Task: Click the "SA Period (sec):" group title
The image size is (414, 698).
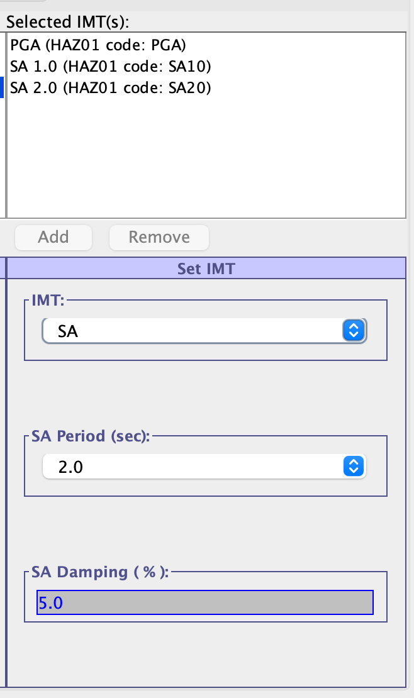Action: pyautogui.click(x=91, y=437)
